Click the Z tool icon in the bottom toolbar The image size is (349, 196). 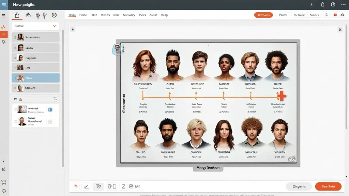123,186
